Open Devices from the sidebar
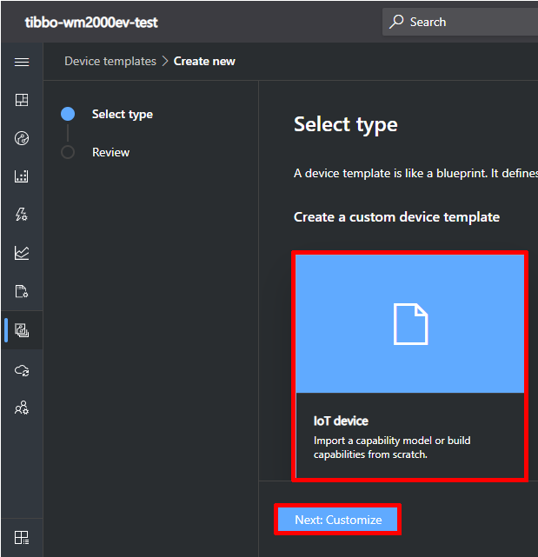 click(22, 138)
